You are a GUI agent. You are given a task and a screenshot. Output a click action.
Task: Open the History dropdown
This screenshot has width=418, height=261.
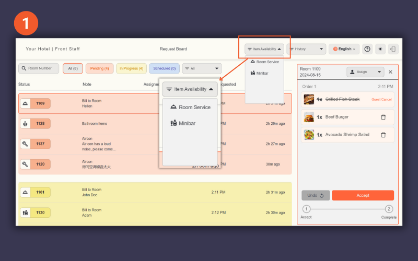click(307, 49)
